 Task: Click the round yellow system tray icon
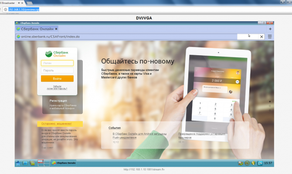(x=247, y=163)
